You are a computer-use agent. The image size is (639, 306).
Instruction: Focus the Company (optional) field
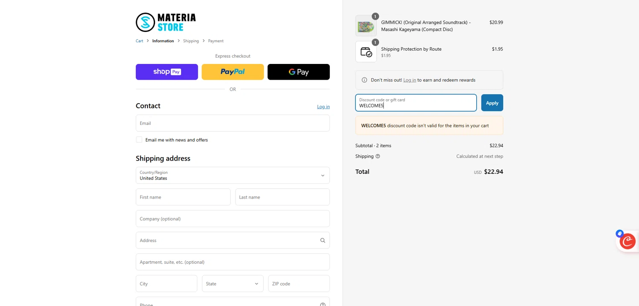233,219
